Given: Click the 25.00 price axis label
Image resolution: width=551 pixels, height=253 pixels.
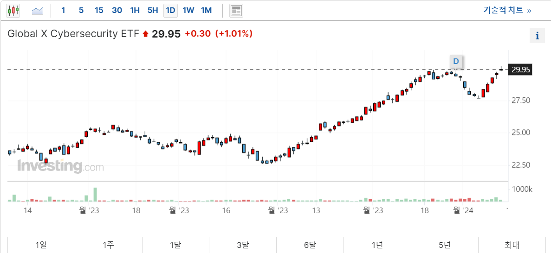Looking at the screenshot, I should (x=520, y=133).
